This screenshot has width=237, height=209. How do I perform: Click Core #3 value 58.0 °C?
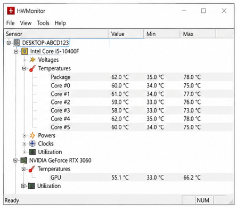point(120,110)
